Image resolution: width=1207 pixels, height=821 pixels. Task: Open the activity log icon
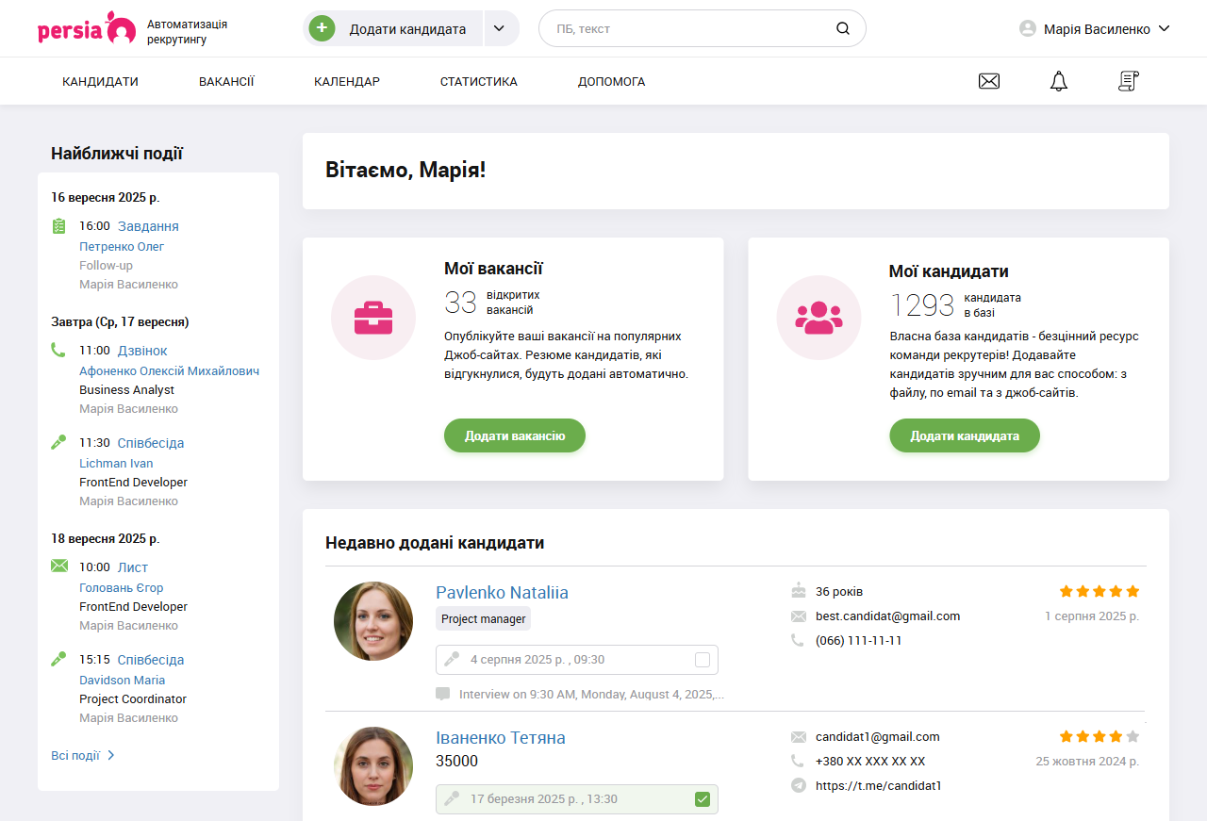coord(1128,81)
